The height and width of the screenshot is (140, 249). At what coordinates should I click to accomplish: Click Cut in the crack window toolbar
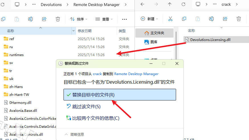point(170,19)
